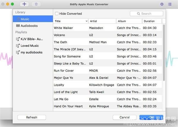
Task: Click the playlist icon beside my audiobooks
Action: 18,52
